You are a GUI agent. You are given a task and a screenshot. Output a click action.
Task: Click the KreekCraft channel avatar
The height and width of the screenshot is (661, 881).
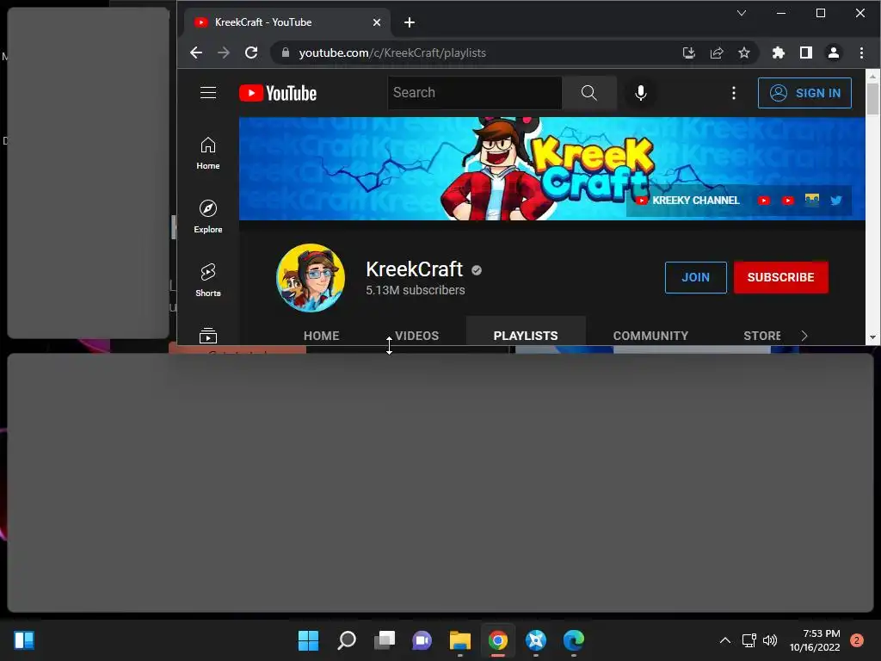click(310, 278)
